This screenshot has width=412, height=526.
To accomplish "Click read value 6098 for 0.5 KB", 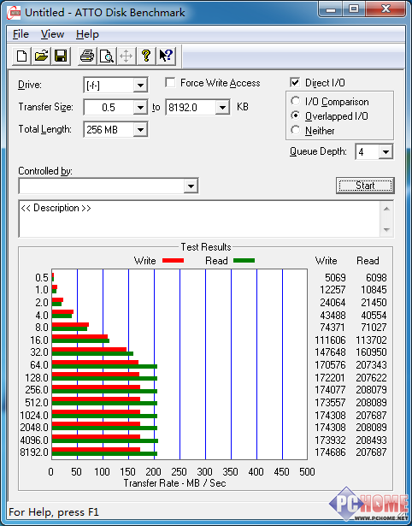I will 376,278.
